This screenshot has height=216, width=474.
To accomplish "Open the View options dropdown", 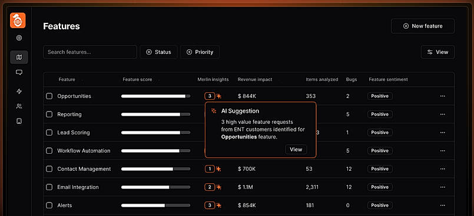I will [x=437, y=52].
